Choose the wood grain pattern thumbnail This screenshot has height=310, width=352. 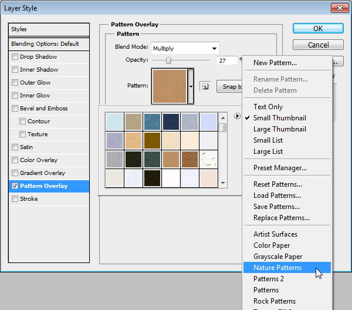point(189,159)
